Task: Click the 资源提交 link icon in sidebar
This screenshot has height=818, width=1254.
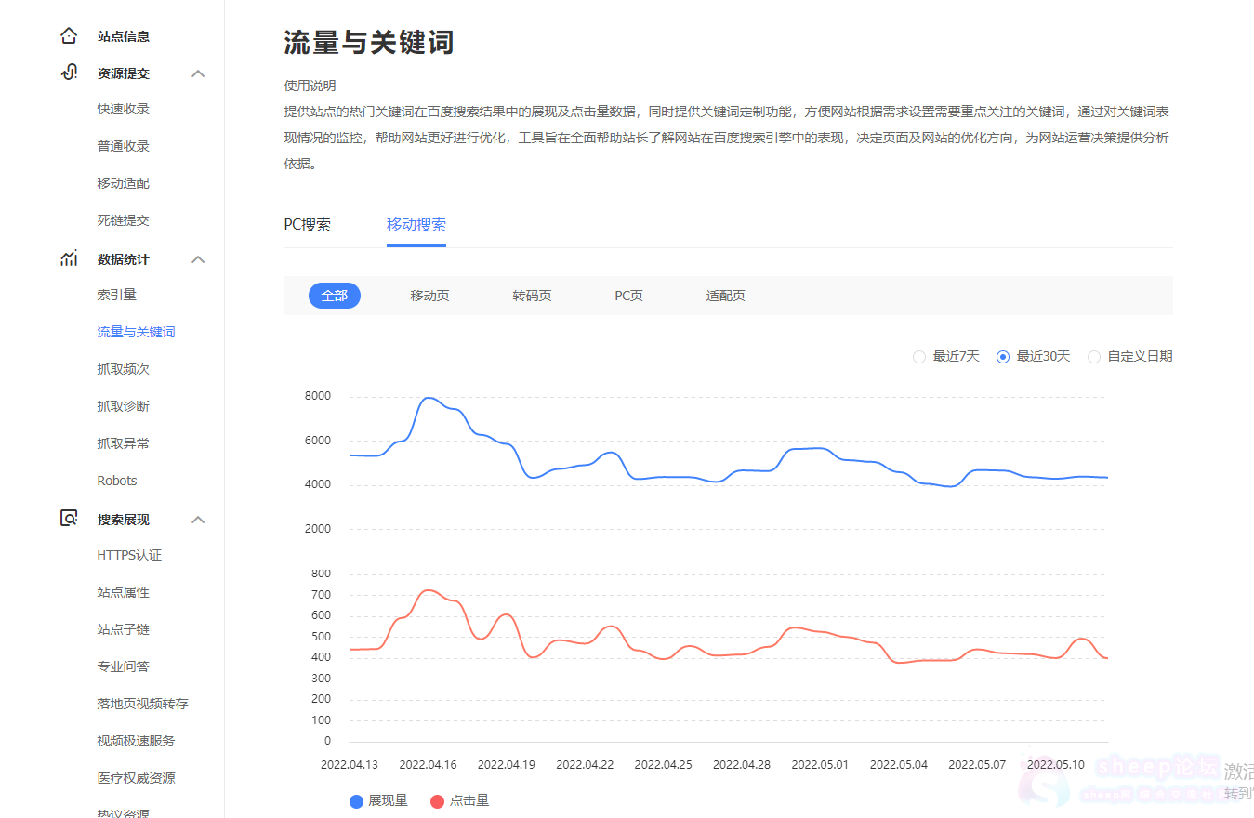Action: tap(68, 73)
